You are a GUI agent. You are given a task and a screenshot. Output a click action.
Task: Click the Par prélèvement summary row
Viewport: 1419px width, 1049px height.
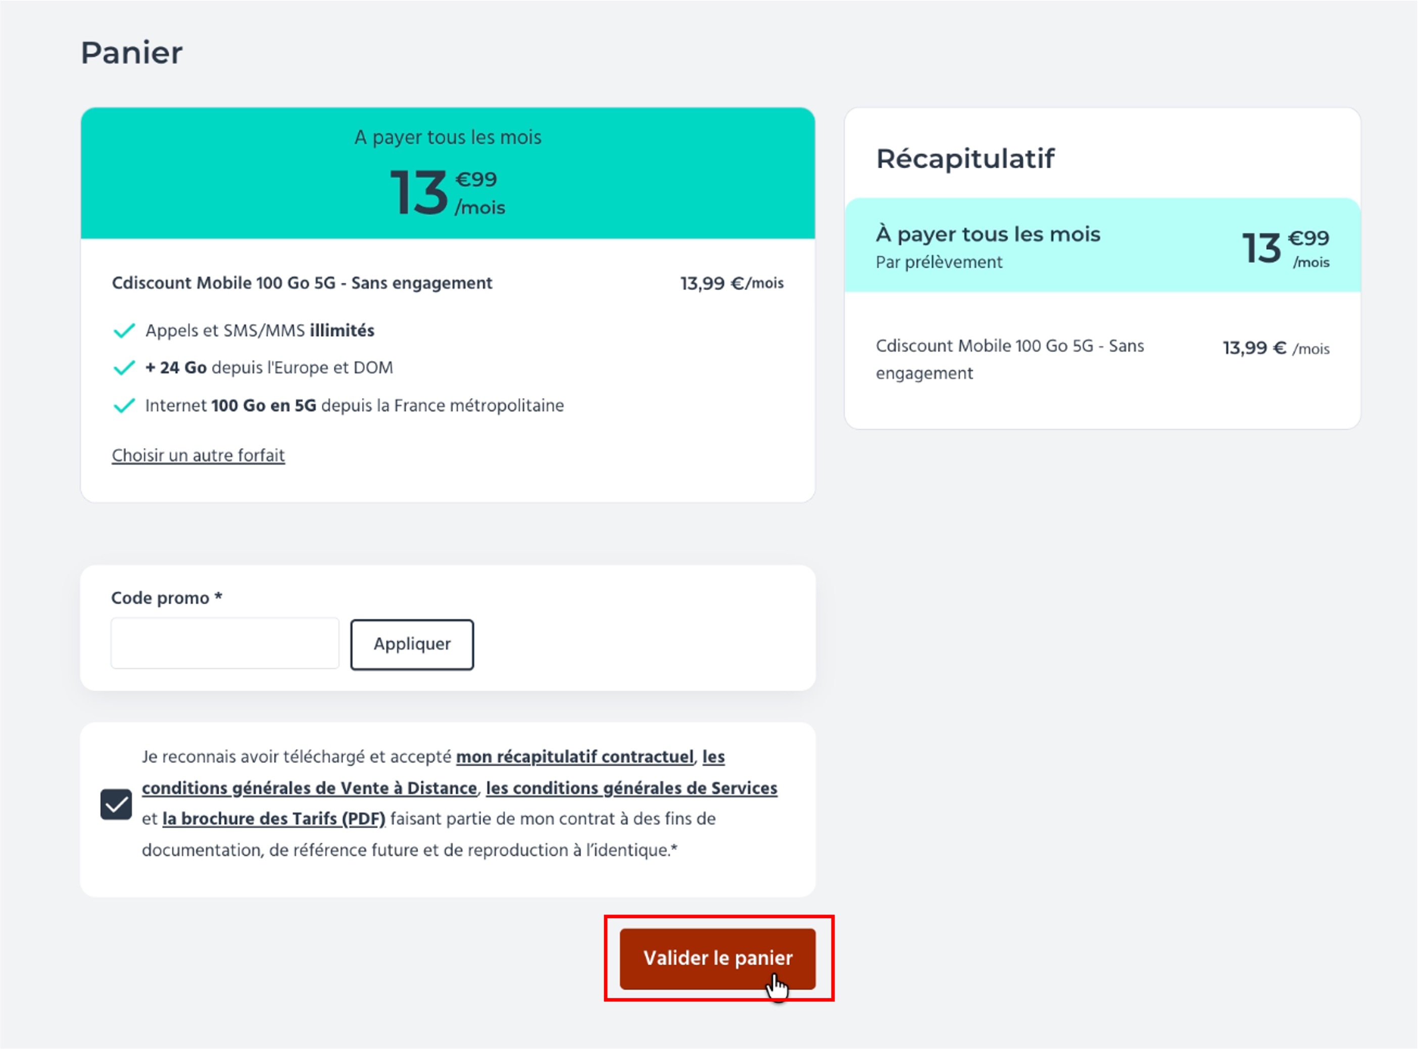point(939,262)
